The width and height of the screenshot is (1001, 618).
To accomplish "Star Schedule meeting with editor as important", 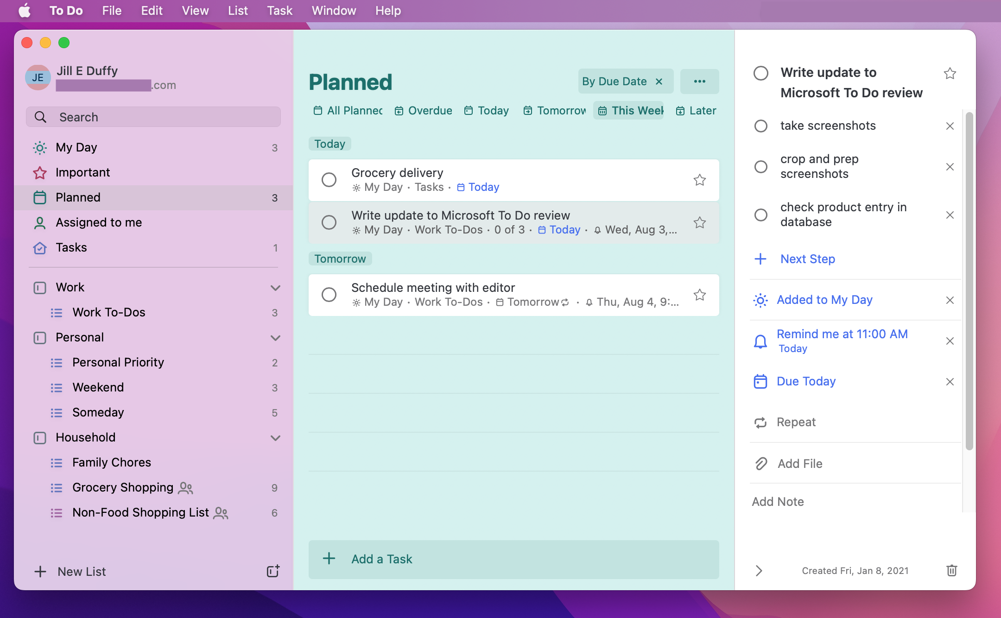I will tap(700, 295).
